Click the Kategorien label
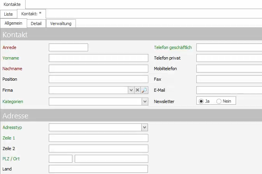 [13, 101]
